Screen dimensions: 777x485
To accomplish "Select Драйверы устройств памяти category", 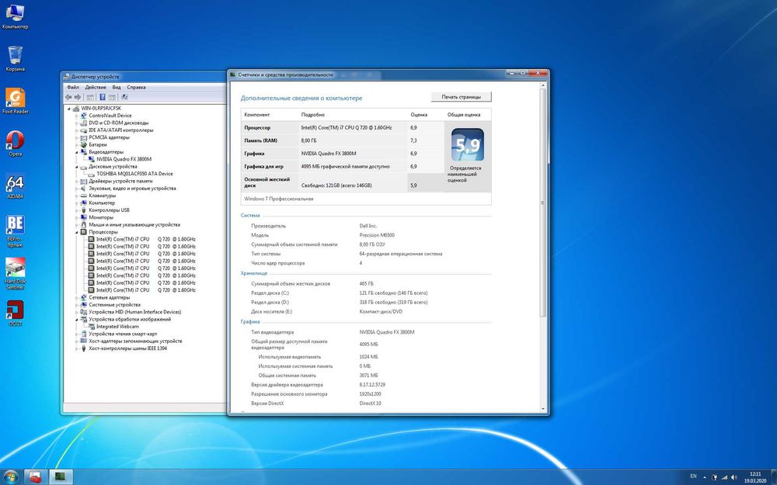I will pos(120,181).
